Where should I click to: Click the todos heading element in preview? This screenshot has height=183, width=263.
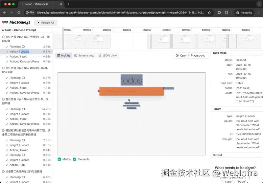tap(131, 80)
